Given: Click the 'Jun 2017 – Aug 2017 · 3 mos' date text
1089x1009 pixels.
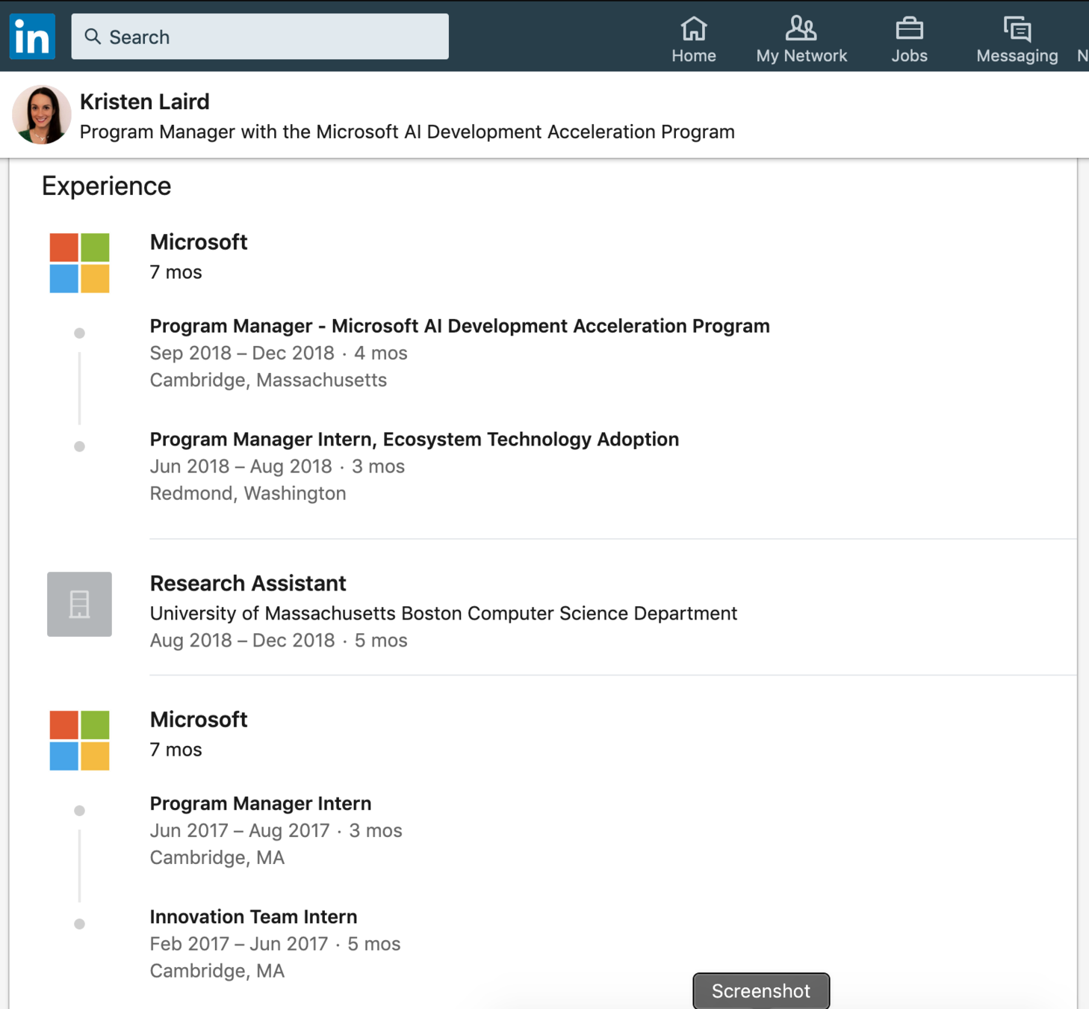Looking at the screenshot, I should (276, 830).
